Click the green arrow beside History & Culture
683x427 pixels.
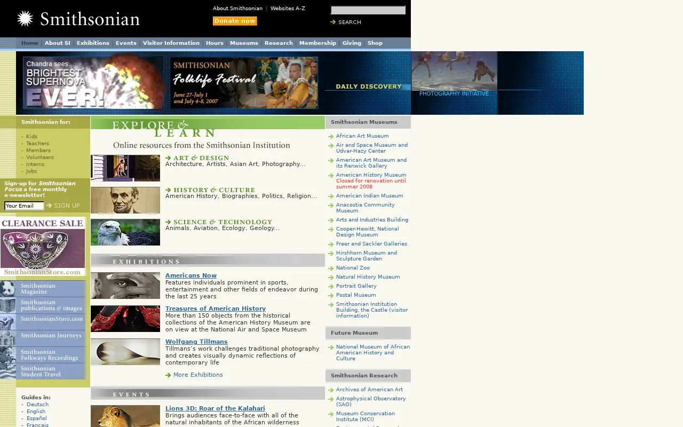[x=168, y=190]
